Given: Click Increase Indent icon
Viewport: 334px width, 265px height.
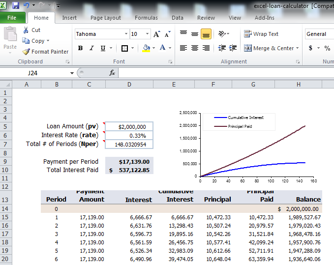Looking at the screenshot, I should point(233,48).
